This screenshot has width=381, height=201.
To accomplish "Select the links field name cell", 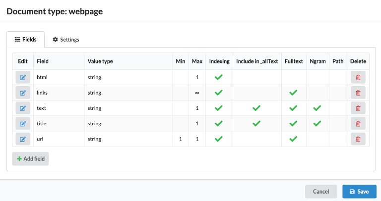I will [x=59, y=93].
